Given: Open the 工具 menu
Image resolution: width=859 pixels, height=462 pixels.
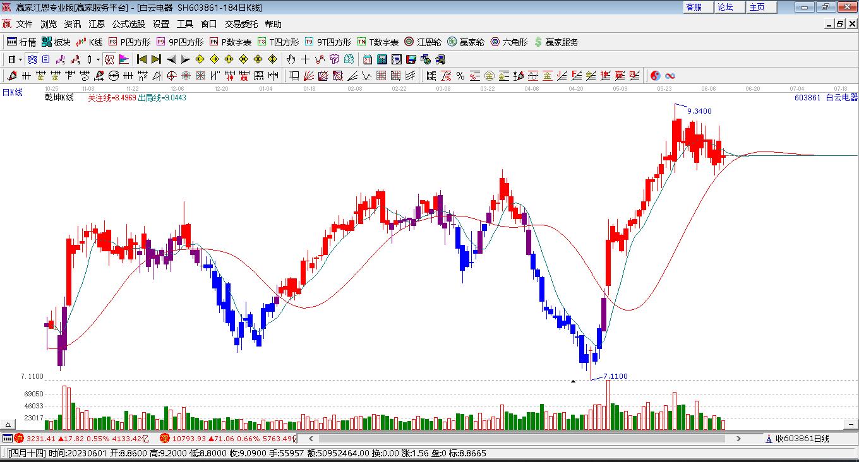Looking at the screenshot, I should coord(185,24).
